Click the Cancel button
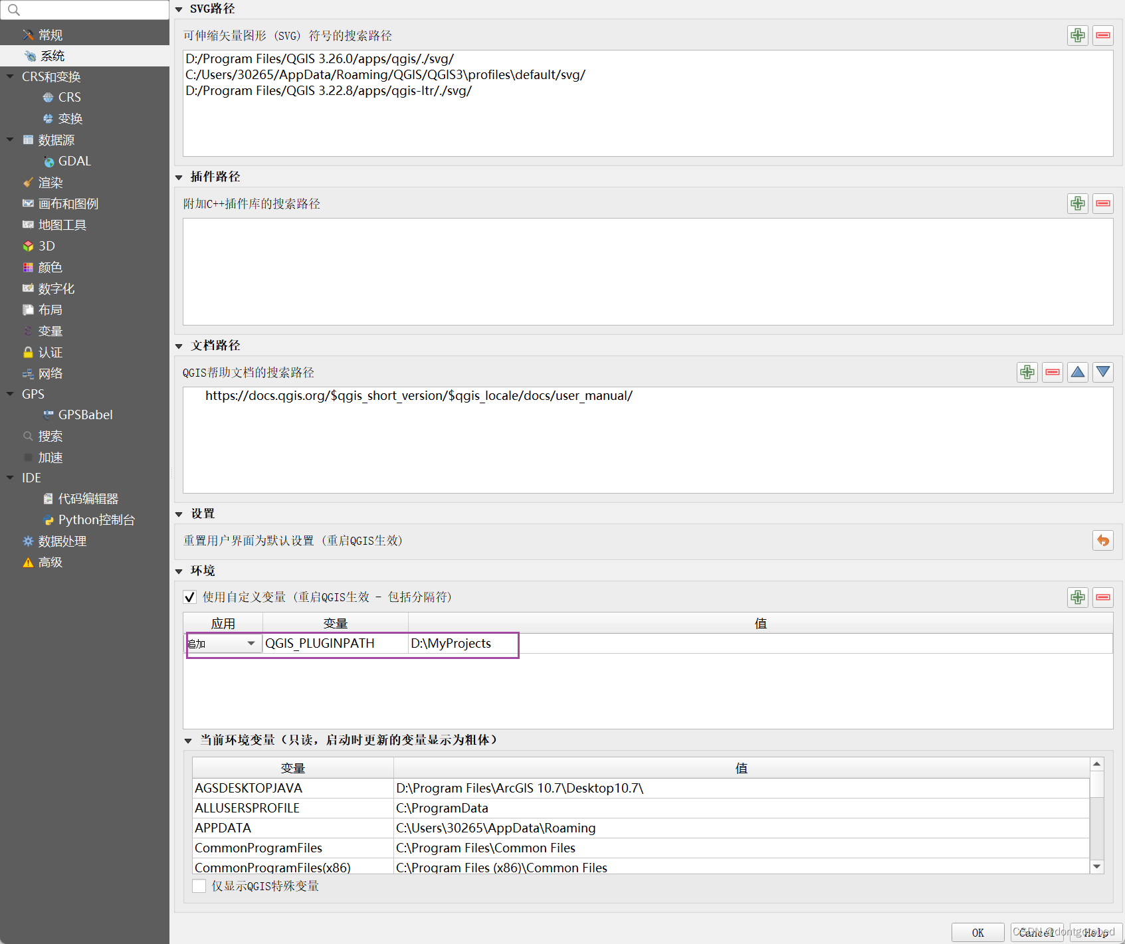Screen dimensions: 1125x944 [1037, 933]
